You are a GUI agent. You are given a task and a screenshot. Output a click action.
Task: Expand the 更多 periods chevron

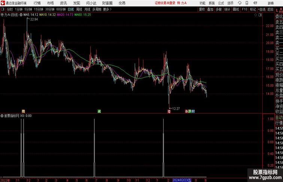pyautogui.click(x=111, y=9)
